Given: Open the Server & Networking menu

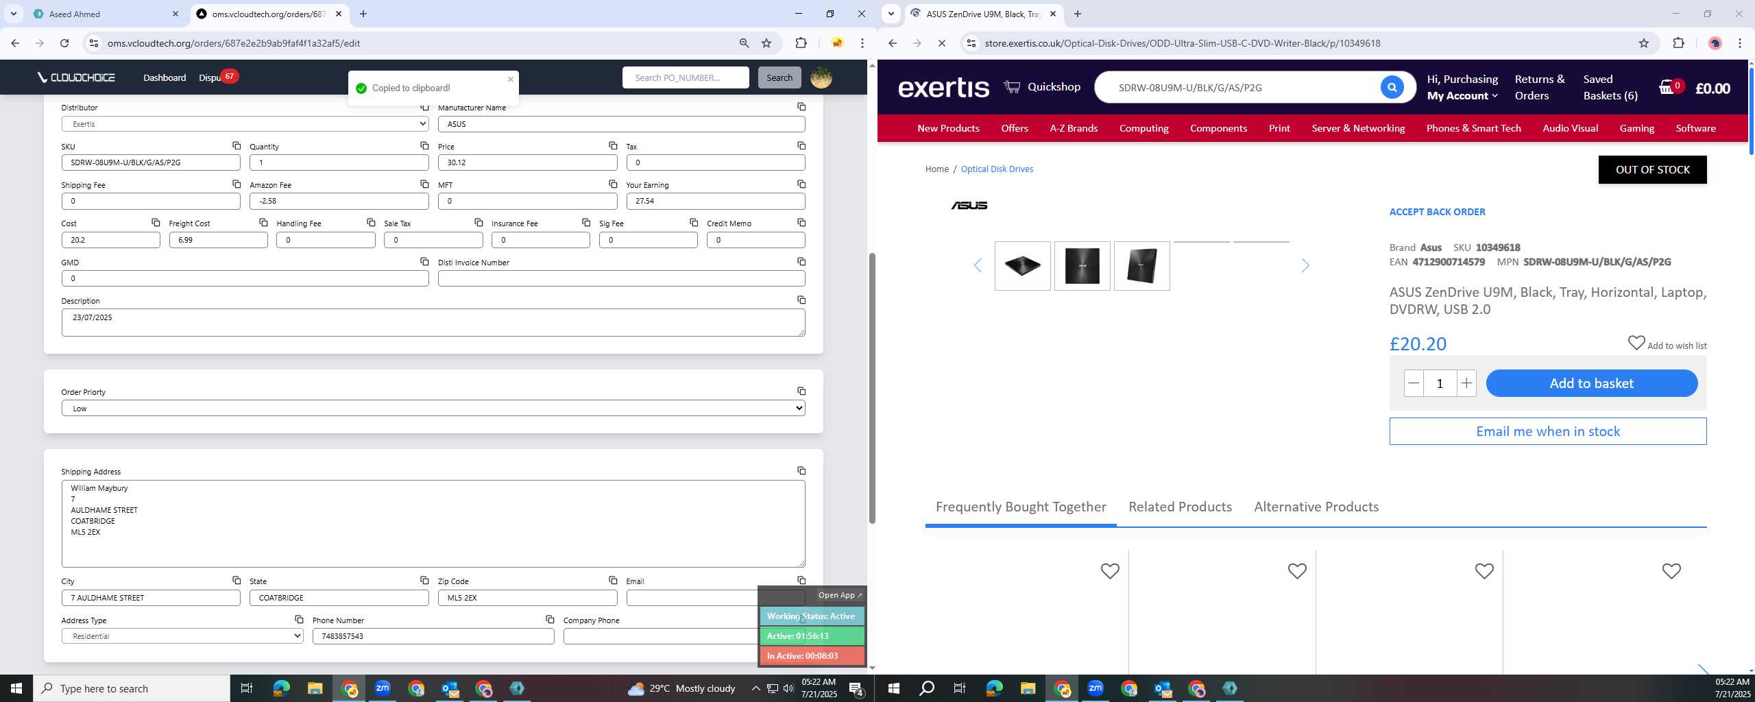Looking at the screenshot, I should click(x=1358, y=128).
